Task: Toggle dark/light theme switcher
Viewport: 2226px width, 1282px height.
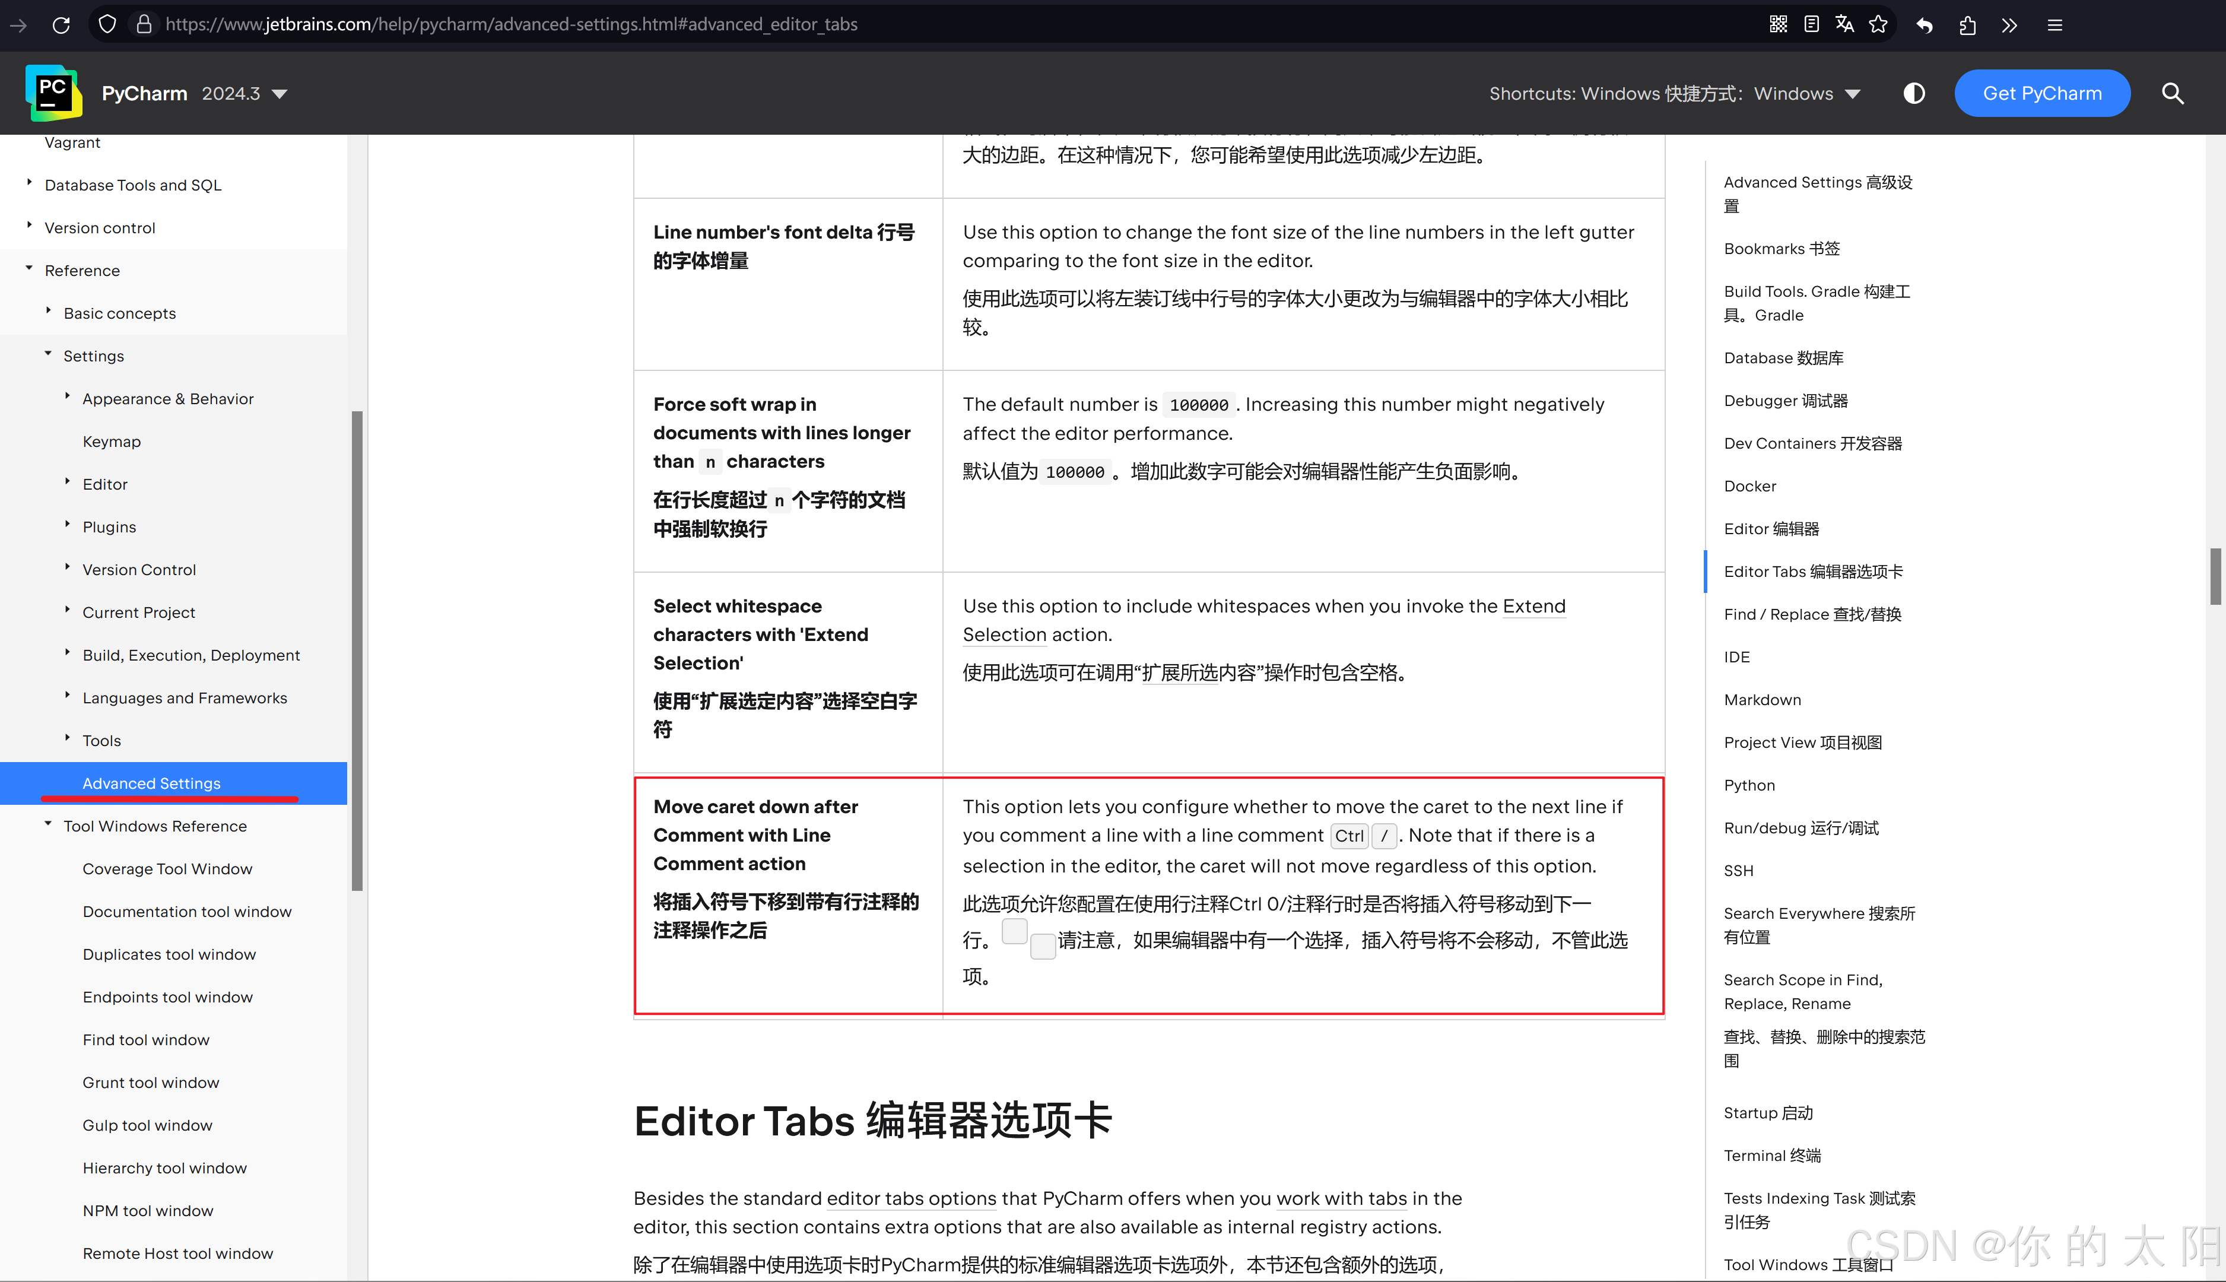Action: pyautogui.click(x=1913, y=93)
